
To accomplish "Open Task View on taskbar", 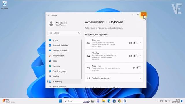I will [92, 101].
